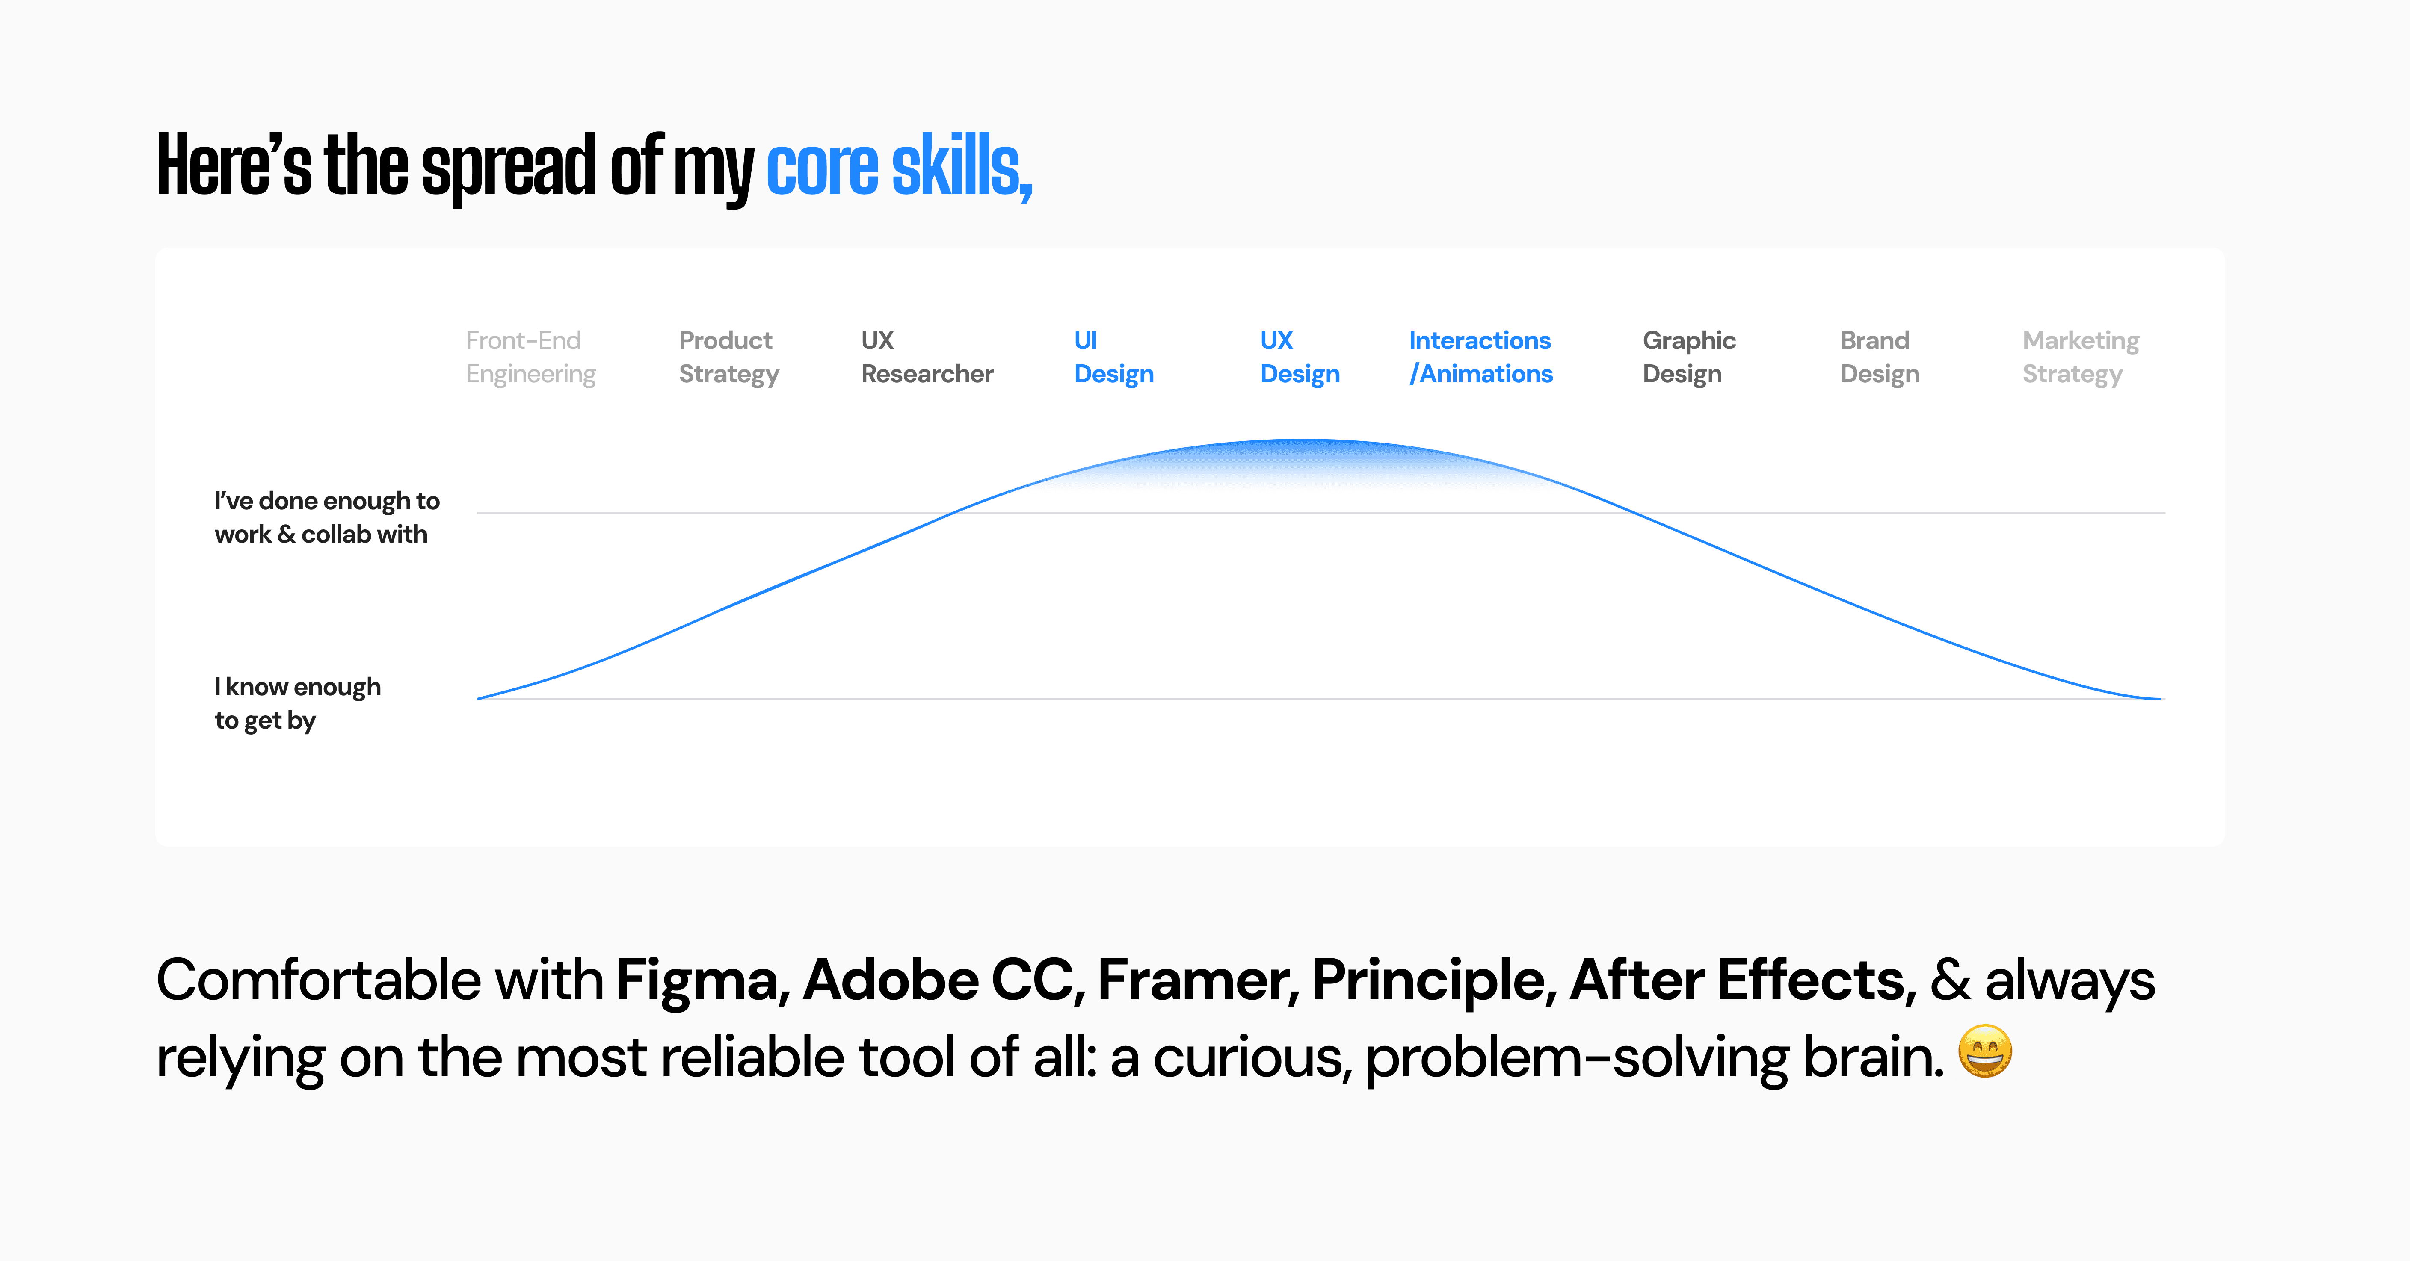Click the Graphic Design label
Screen dimensions: 2410x1261
pyautogui.click(x=1689, y=357)
